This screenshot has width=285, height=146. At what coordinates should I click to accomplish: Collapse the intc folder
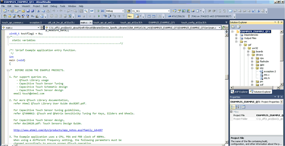point(252,68)
